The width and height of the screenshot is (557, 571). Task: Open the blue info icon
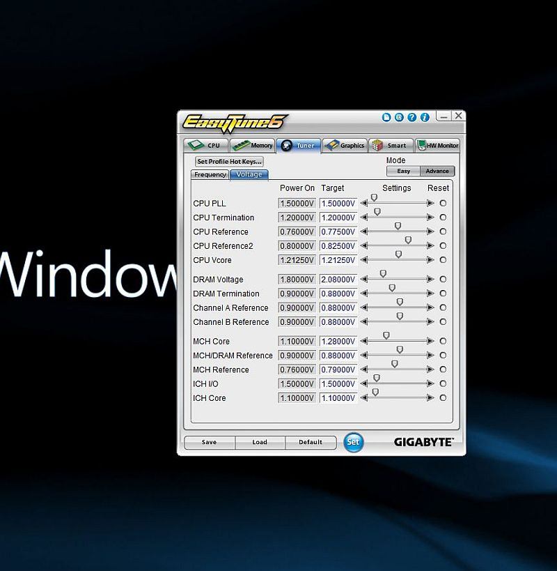[425, 117]
